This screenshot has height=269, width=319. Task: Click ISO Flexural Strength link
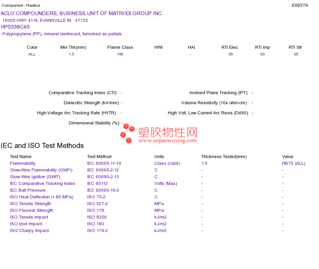[x=31, y=210]
